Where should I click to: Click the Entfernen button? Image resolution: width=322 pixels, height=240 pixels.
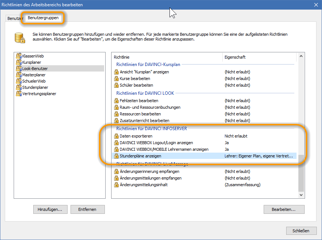coord(87,209)
